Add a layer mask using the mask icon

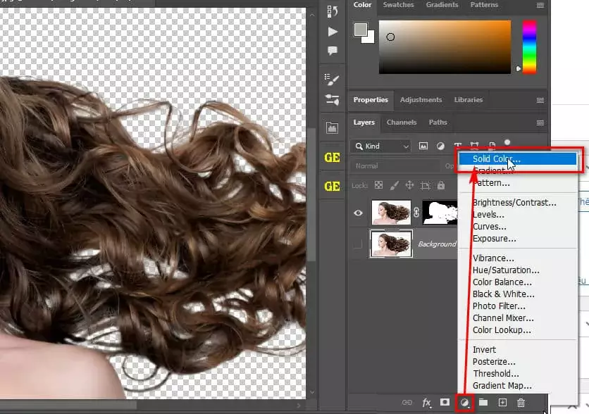(x=446, y=404)
